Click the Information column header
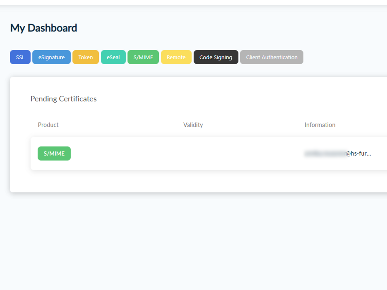 [x=320, y=125]
